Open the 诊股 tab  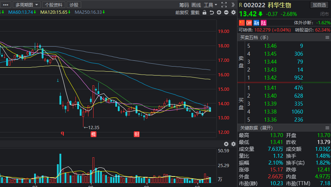point(74,5)
